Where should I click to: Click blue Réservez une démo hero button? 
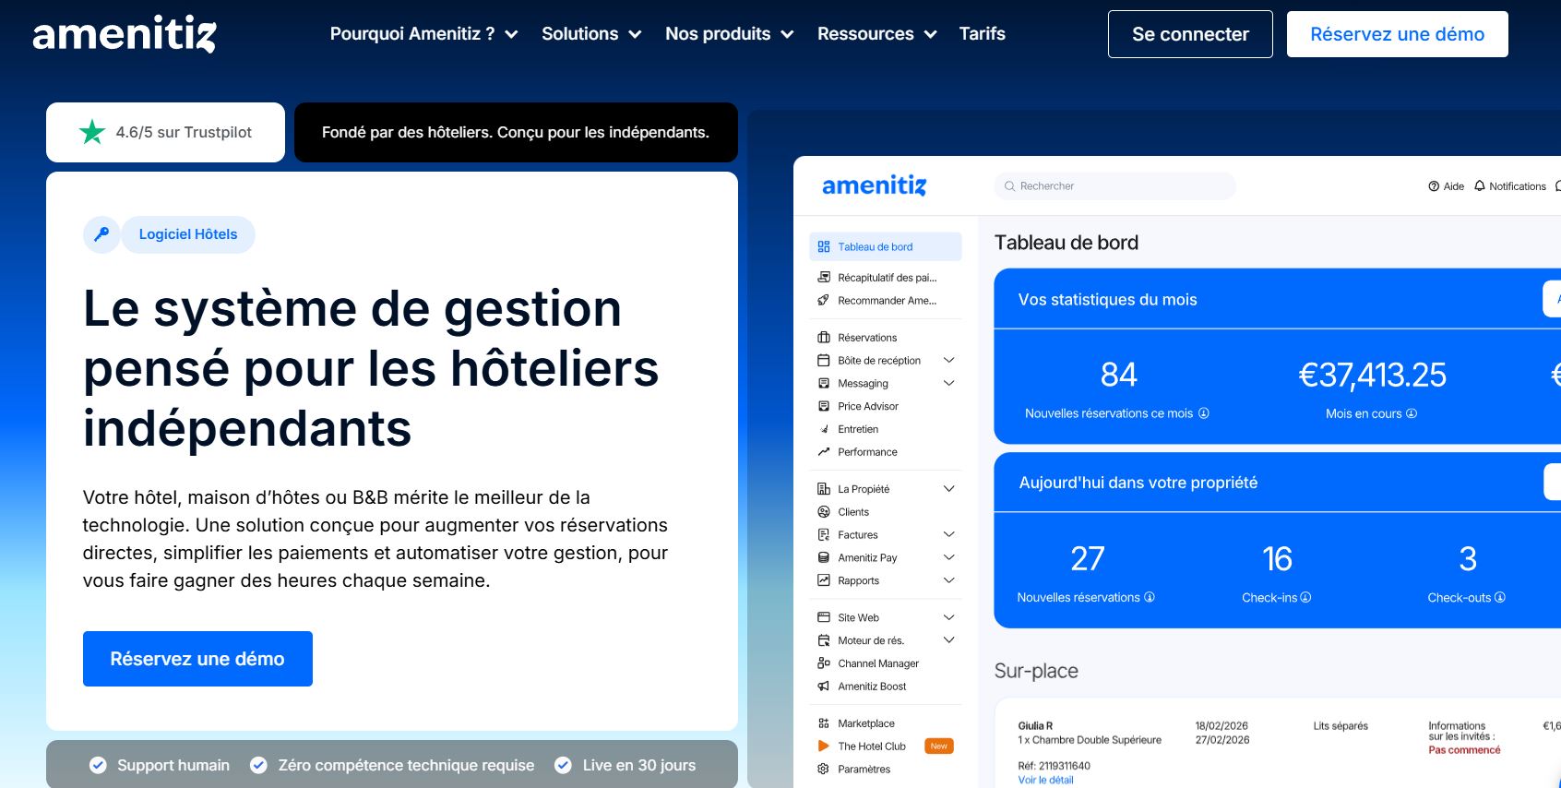(197, 659)
